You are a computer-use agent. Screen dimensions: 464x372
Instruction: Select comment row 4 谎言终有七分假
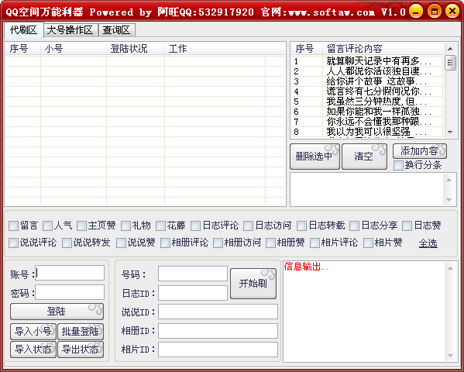tap(367, 91)
